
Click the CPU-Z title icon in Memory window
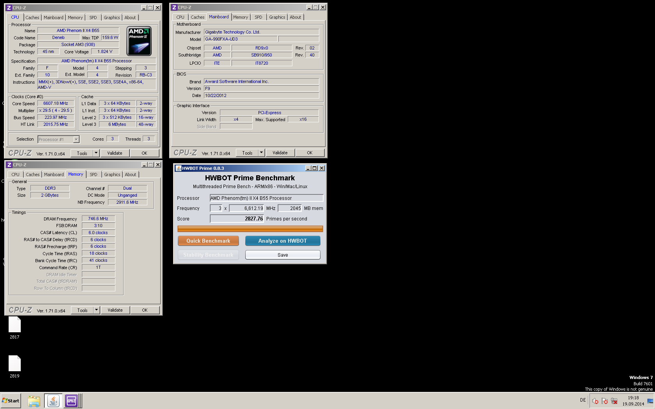(x=9, y=165)
